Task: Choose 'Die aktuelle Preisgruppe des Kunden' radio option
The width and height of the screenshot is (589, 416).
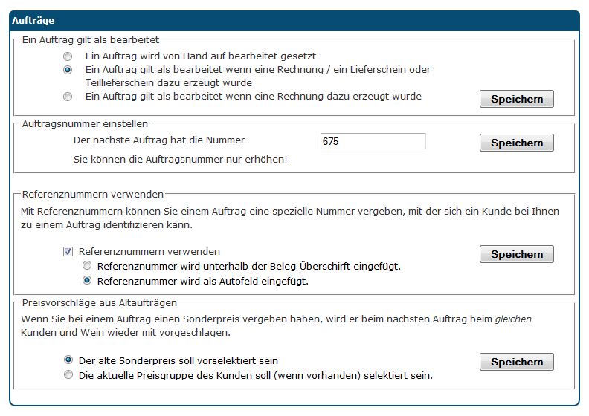Action: tap(68, 375)
